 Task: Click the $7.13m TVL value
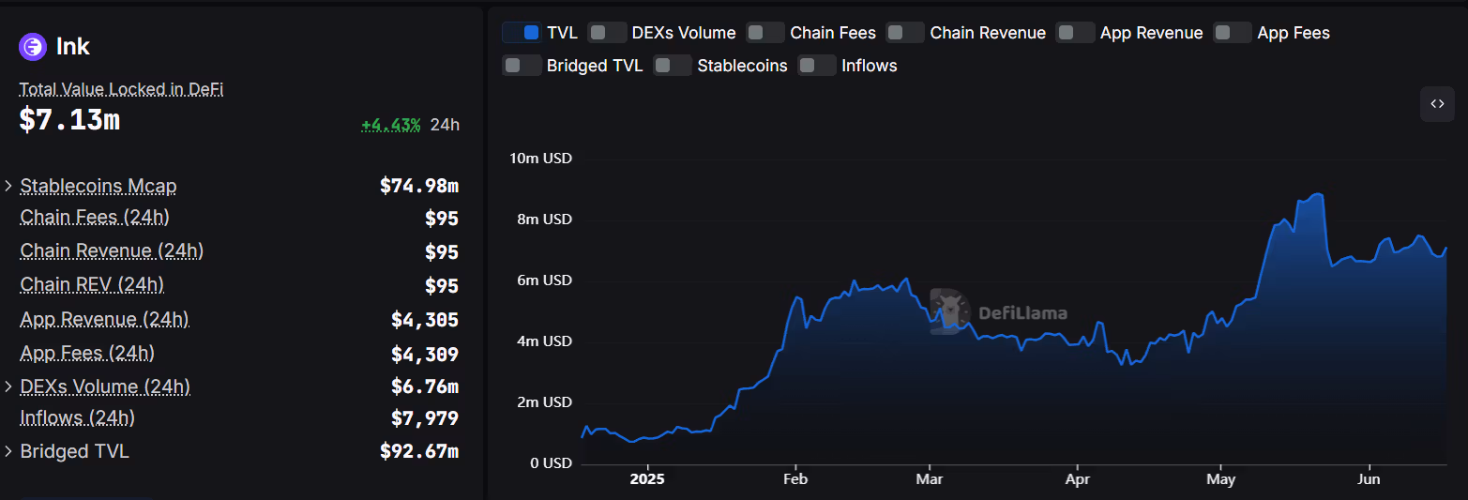click(69, 119)
